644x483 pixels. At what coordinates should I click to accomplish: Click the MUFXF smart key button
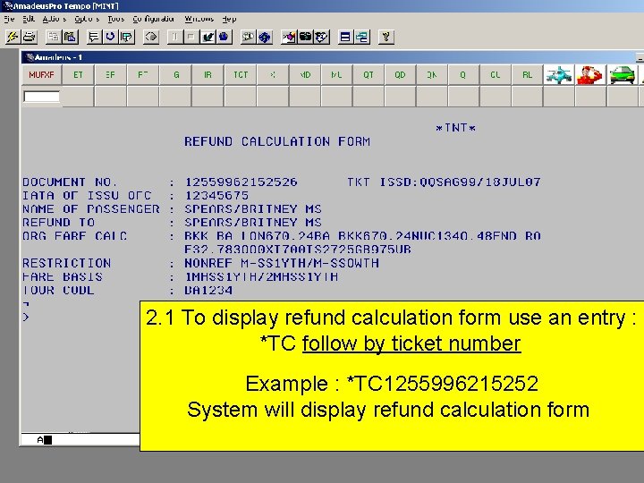click(x=41, y=75)
